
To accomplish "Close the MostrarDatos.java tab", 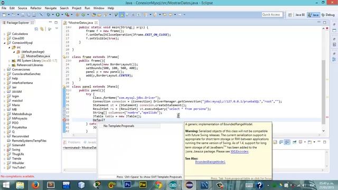I will [x=96, y=23].
